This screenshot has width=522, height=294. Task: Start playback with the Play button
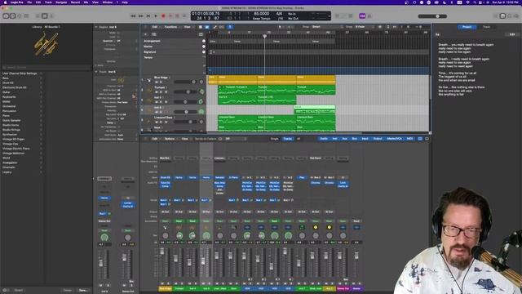click(156, 16)
